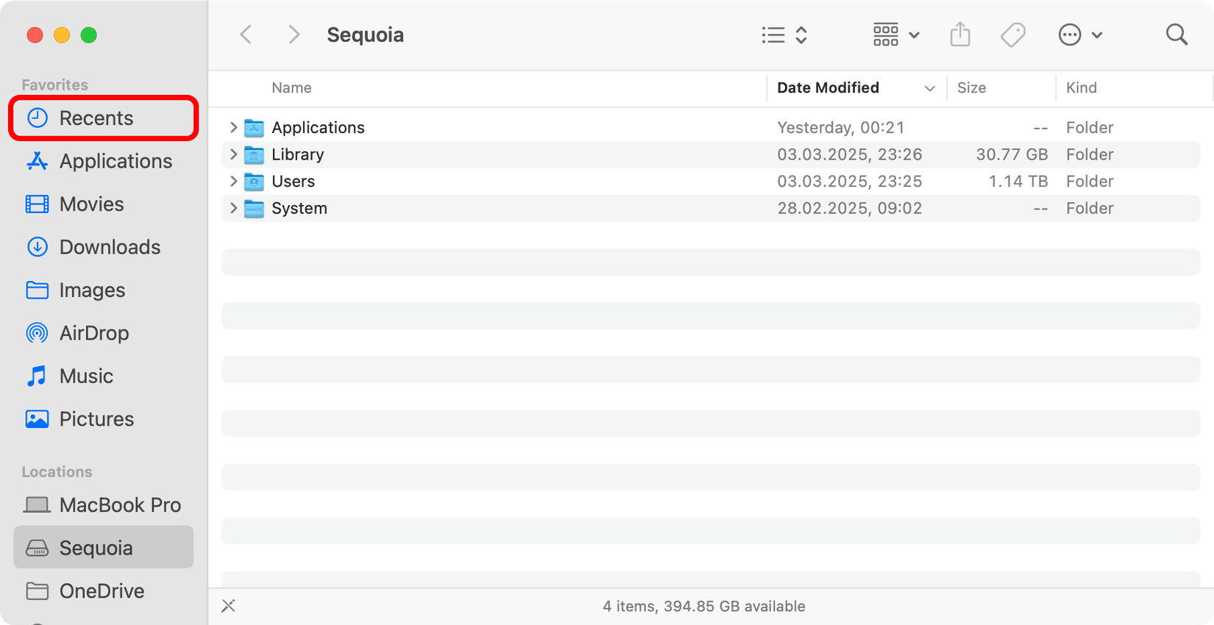Viewport: 1214px width, 625px height.
Task: Click the green zoom traffic light
Action: click(x=88, y=35)
